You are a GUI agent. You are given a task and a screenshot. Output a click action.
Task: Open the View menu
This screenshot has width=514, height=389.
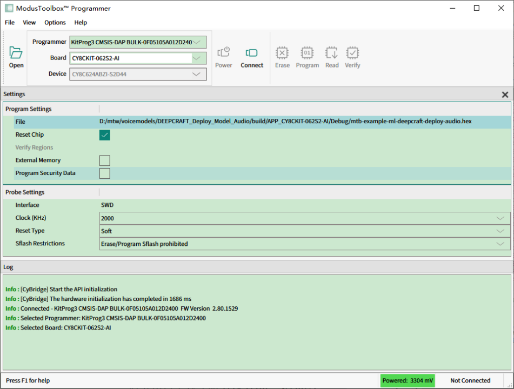pyautogui.click(x=29, y=22)
